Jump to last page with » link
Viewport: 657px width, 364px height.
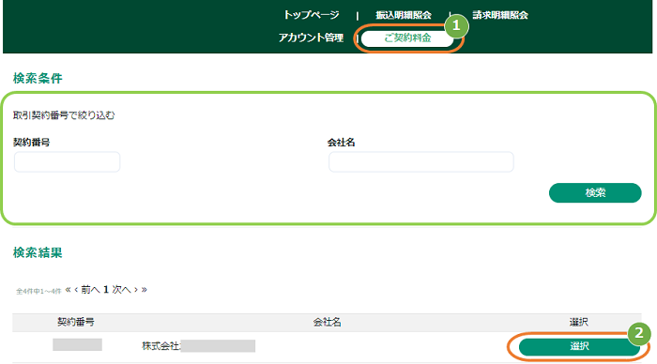(x=145, y=290)
